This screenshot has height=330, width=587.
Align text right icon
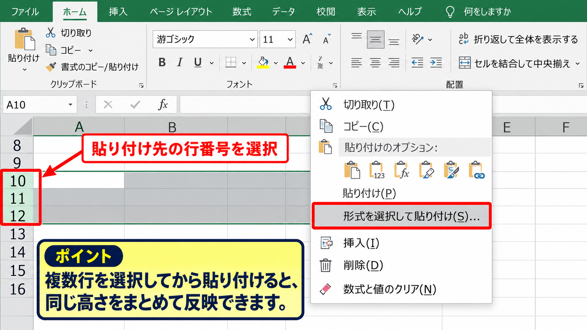coord(394,63)
